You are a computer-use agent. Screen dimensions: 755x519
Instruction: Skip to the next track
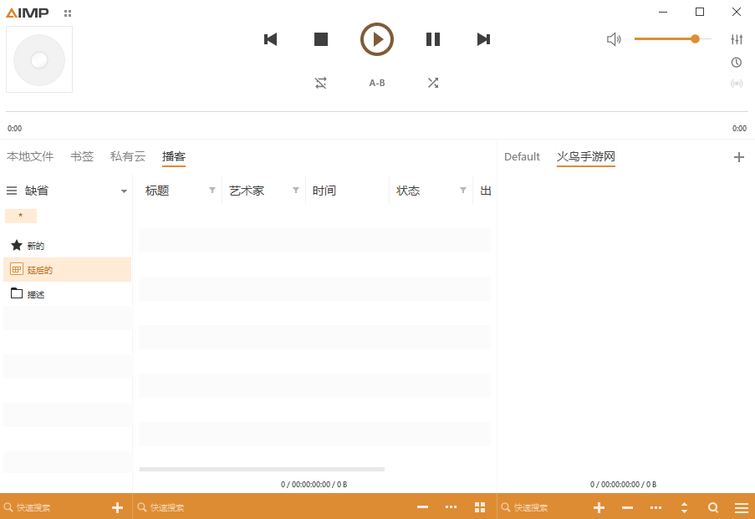[x=483, y=39]
